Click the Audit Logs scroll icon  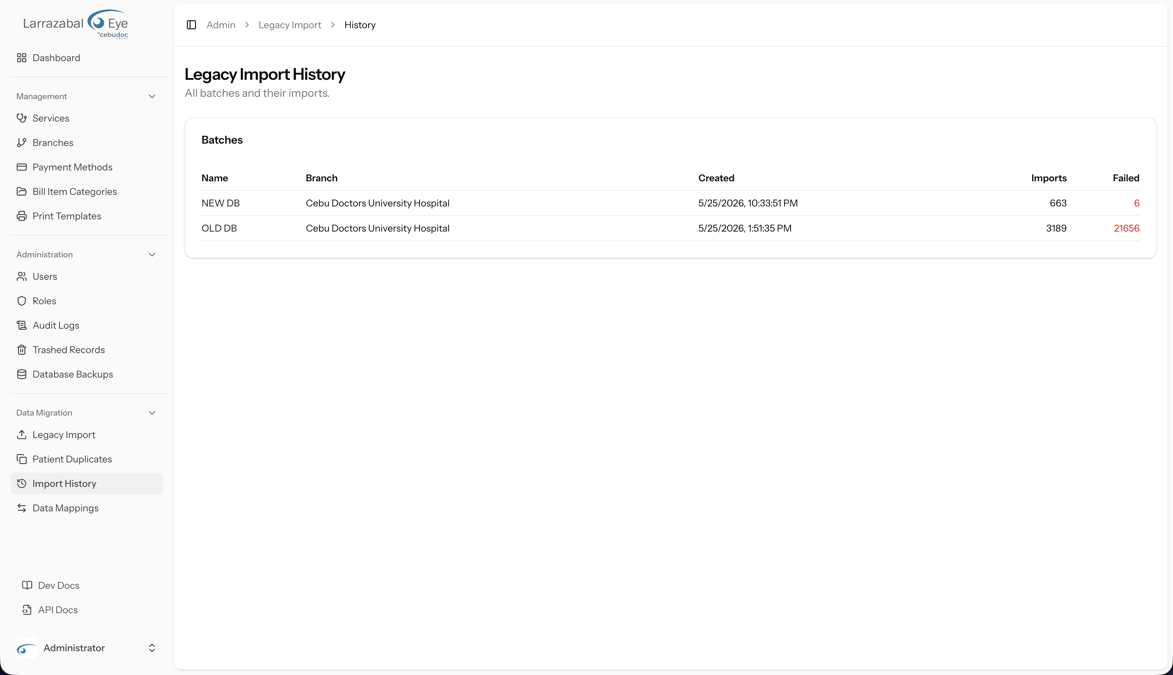point(22,325)
